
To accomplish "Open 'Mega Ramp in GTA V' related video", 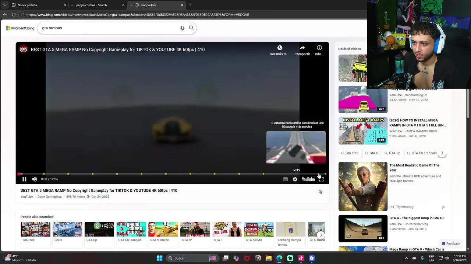I will 417,249.
